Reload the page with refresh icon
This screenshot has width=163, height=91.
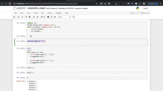point(10,4)
